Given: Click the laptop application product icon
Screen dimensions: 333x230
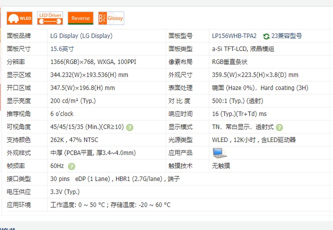Looking at the screenshot, I should coord(219,153).
